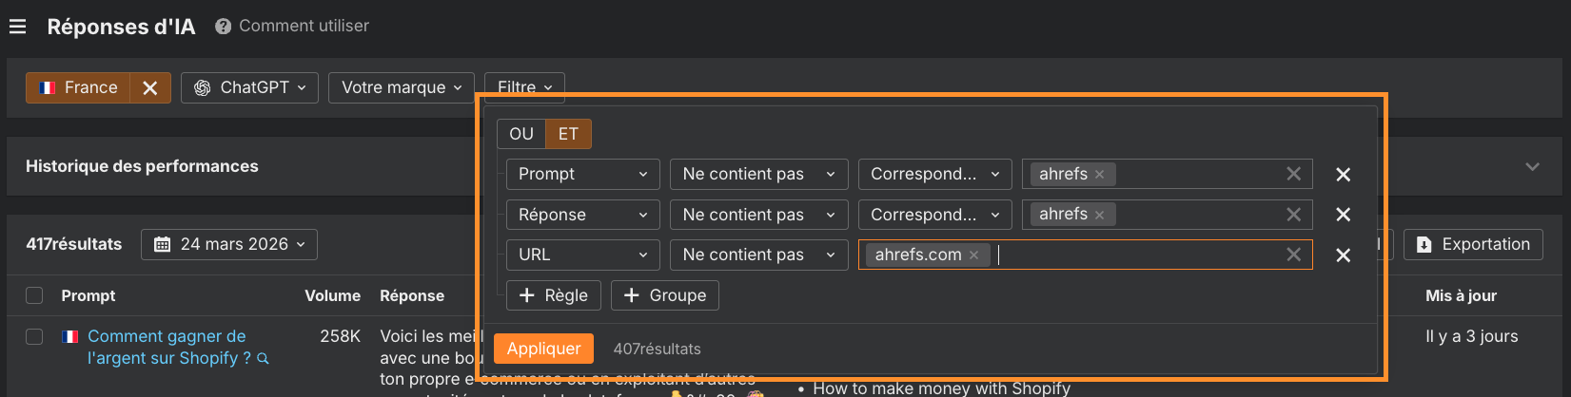This screenshot has width=1571, height=397.
Task: Click search icon beside Shopify prompt
Action: [x=264, y=359]
